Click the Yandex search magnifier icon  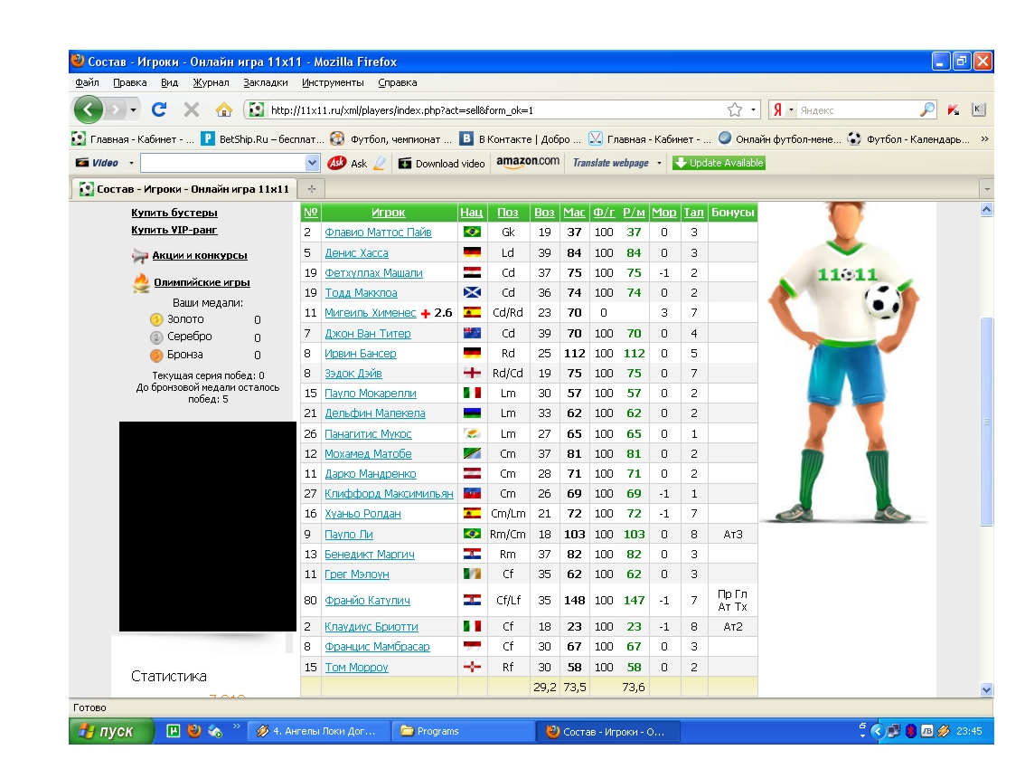click(927, 109)
